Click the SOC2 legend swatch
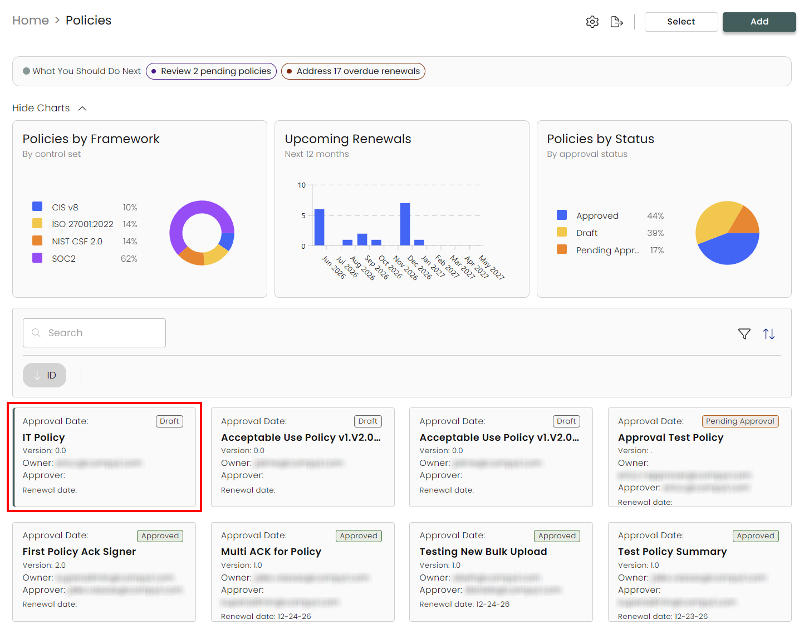804x634 pixels. 37,258
